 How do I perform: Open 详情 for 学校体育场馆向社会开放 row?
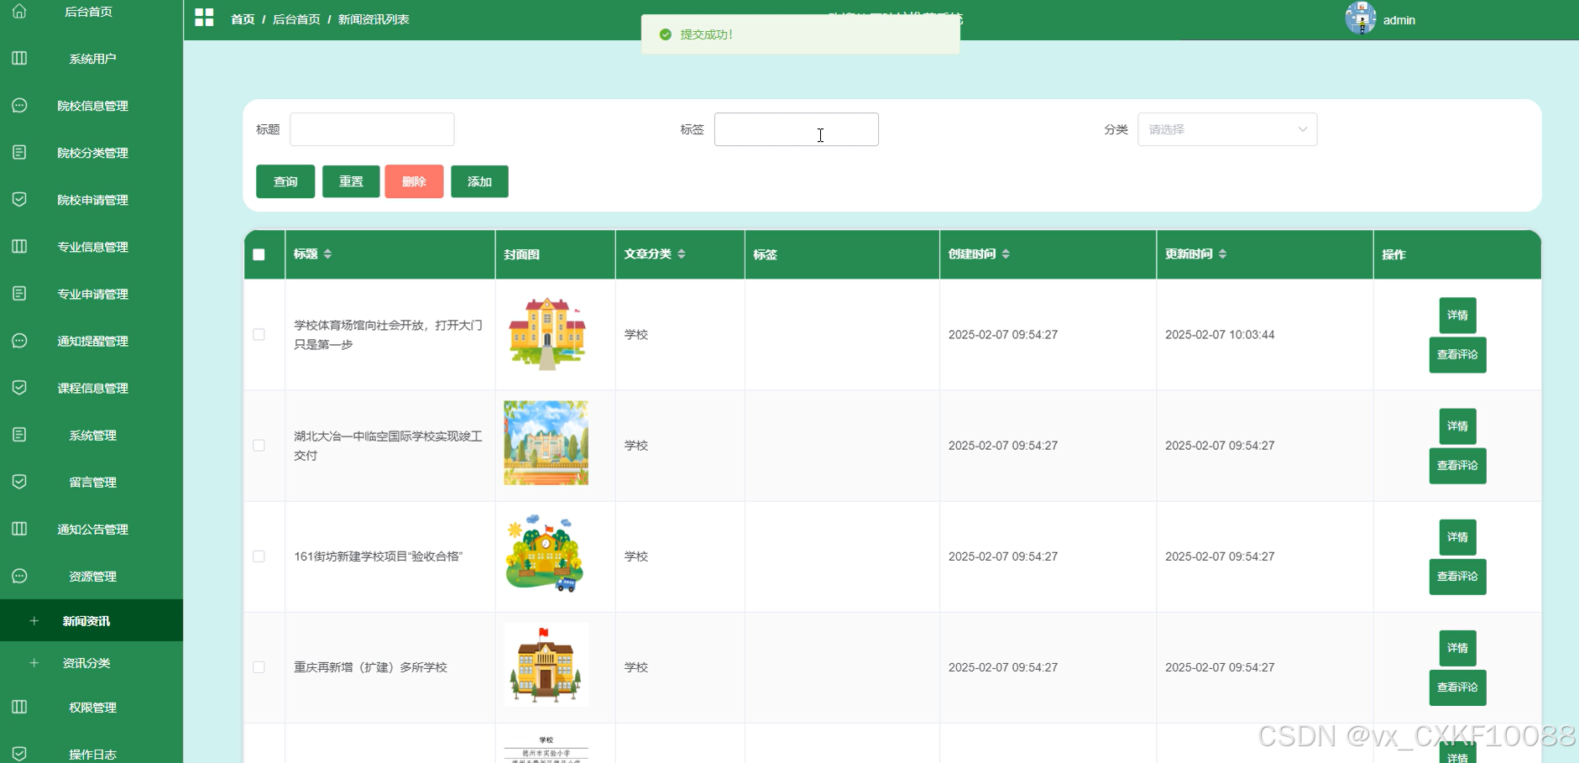(1457, 316)
